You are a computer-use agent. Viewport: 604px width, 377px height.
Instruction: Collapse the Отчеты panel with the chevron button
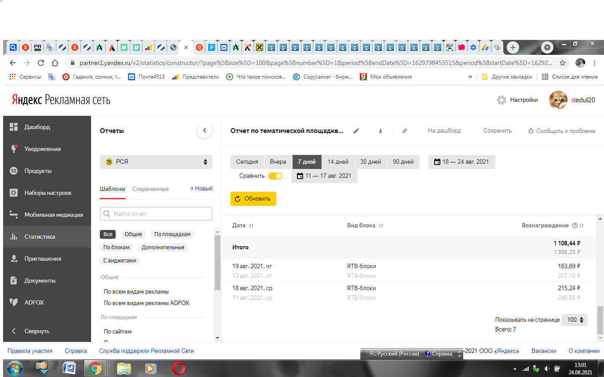tap(205, 130)
